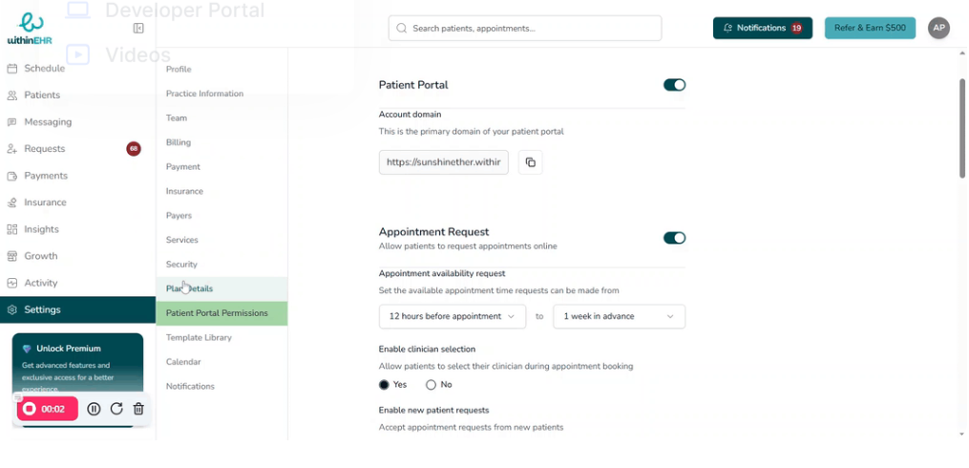Viewport: 969px width, 468px height.
Task: Click the Insurance hand icon
Action: point(11,202)
